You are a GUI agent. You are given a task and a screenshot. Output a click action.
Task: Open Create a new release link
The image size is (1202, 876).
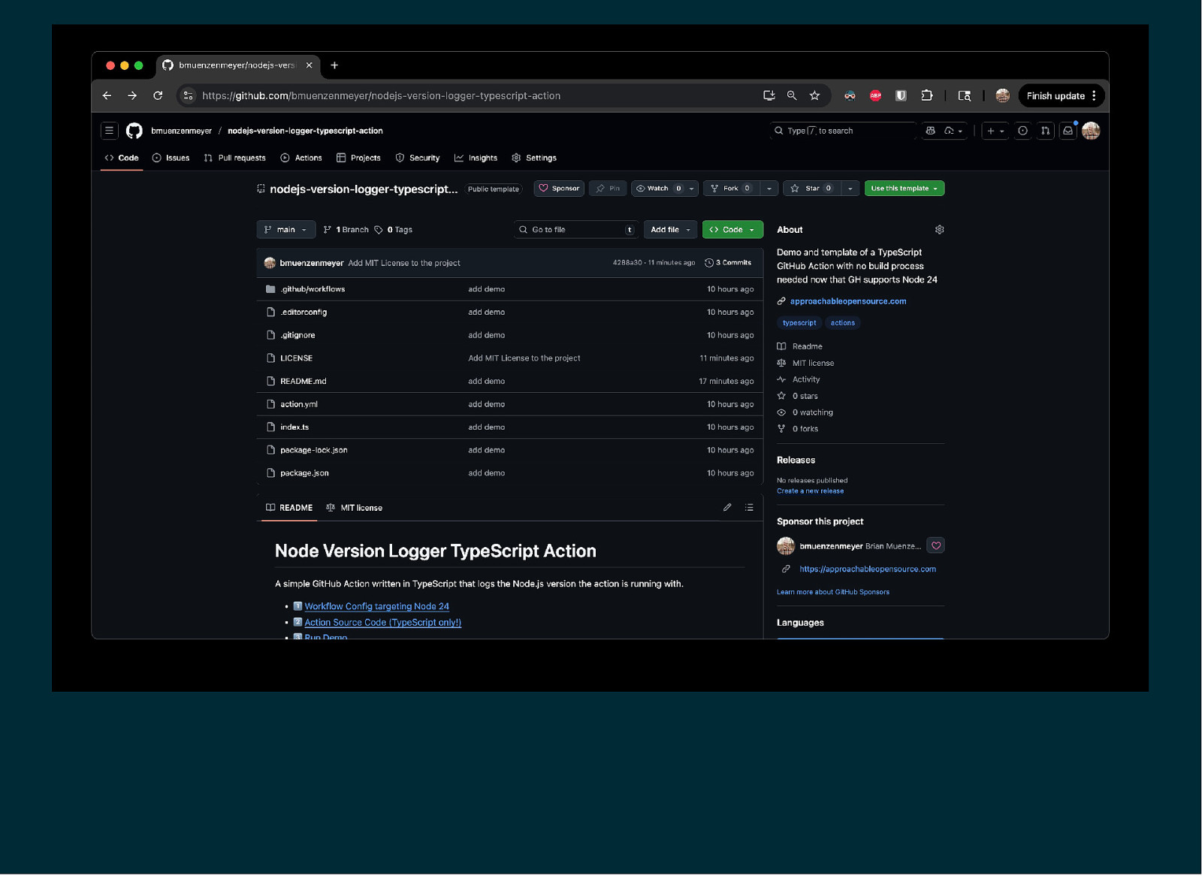[x=810, y=491]
